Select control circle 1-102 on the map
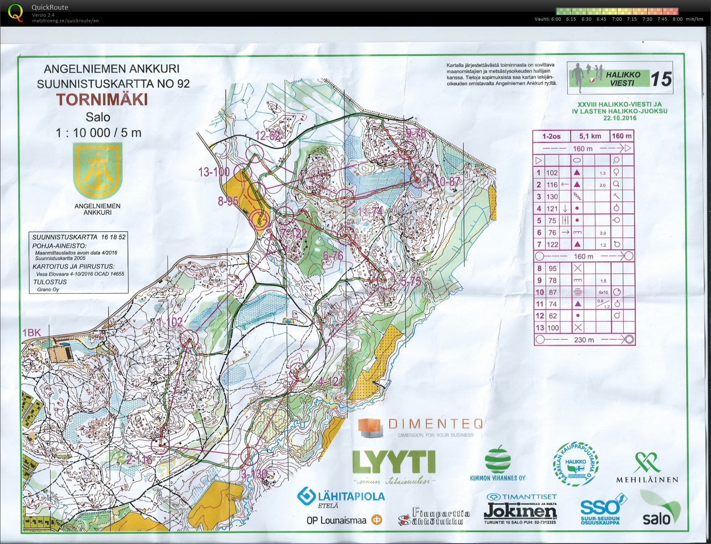 [189, 338]
